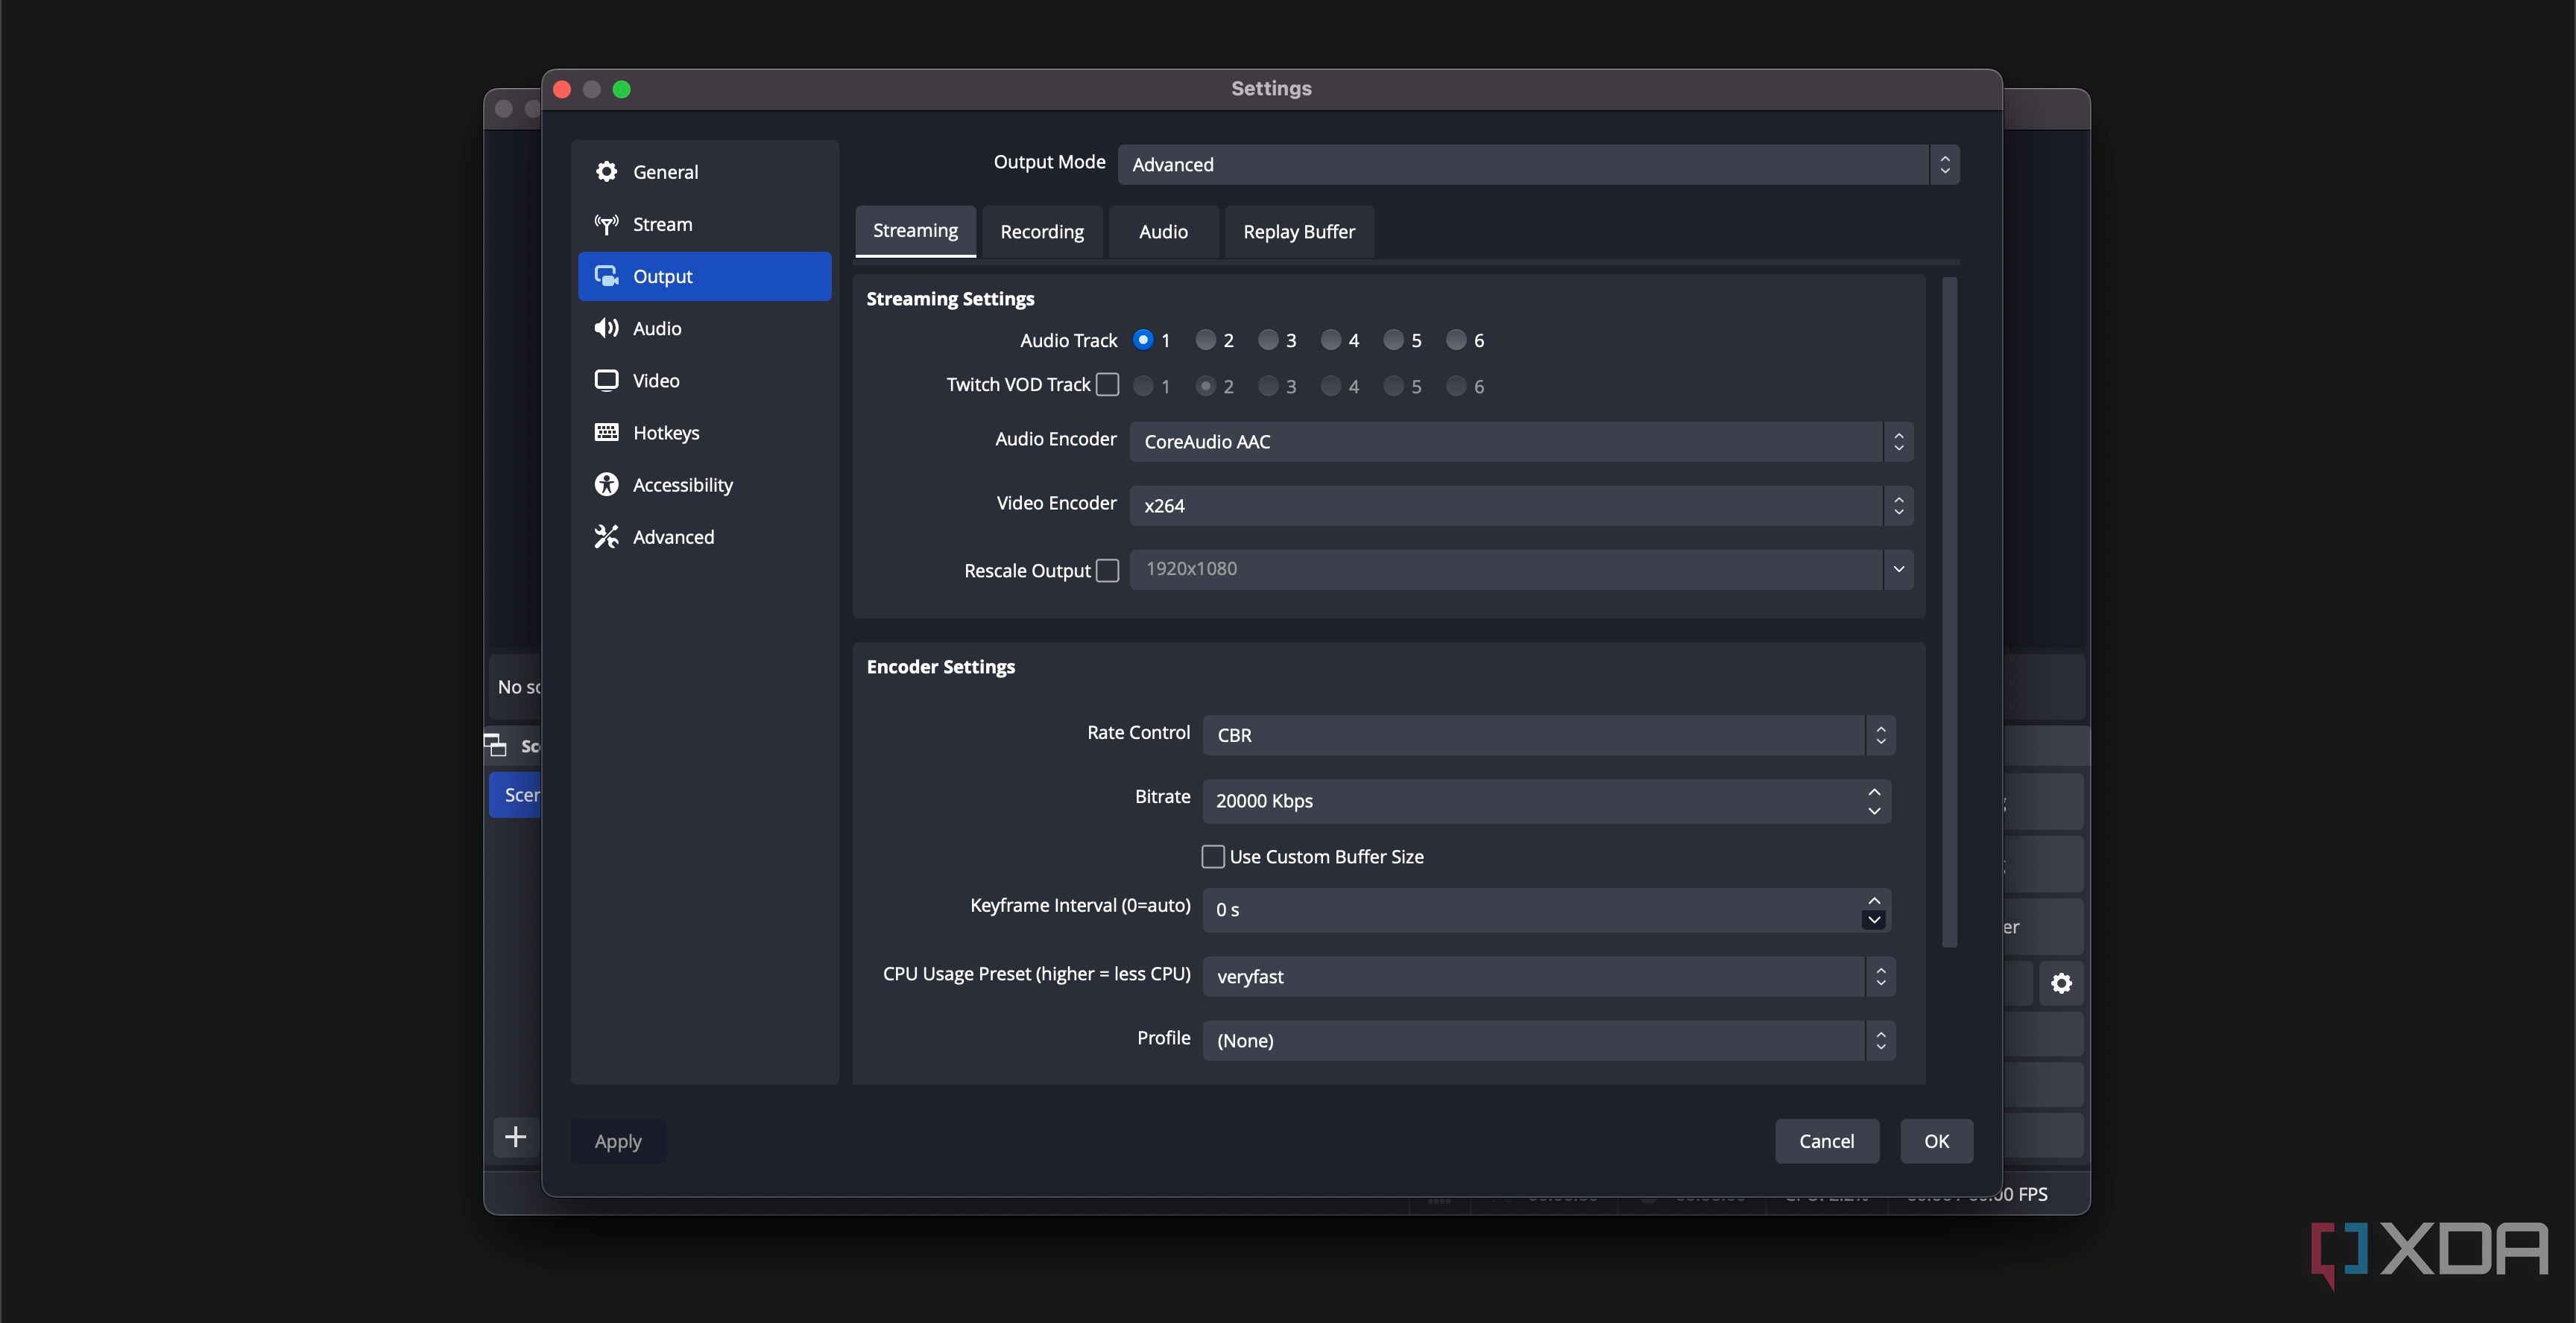Select the Stream antenna icon
Screen dimensions: 2576x1323
pyautogui.click(x=606, y=223)
